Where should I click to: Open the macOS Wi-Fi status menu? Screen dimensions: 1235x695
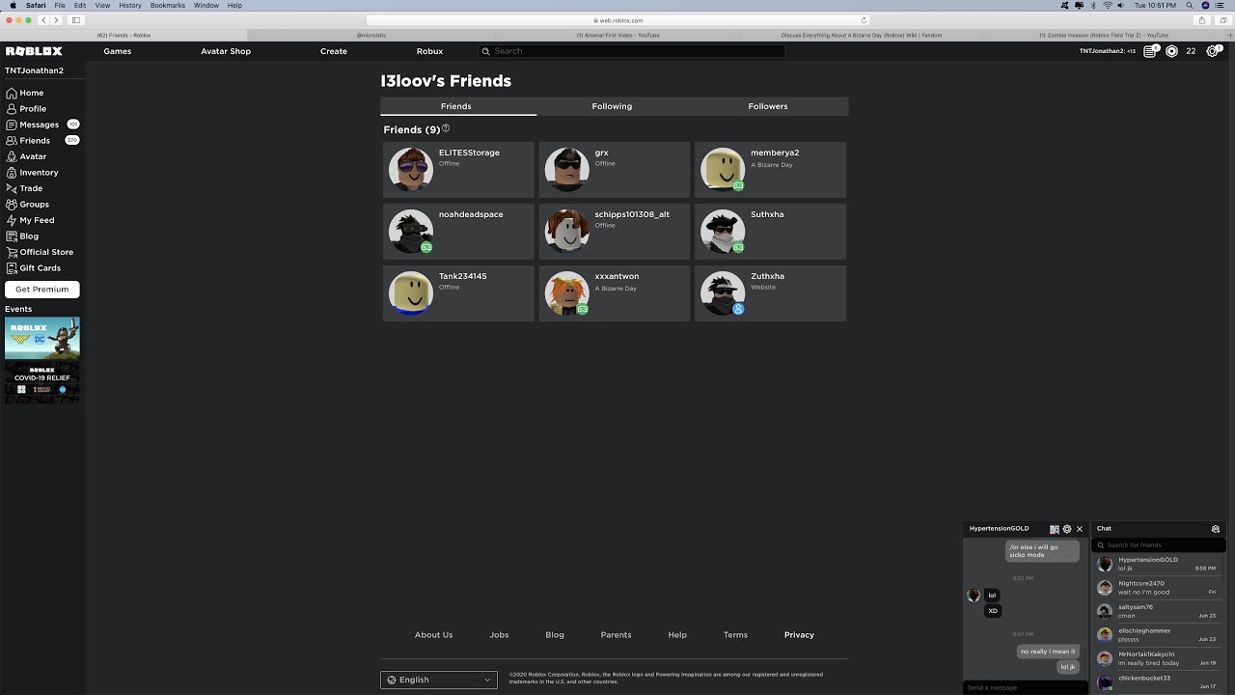[x=1108, y=6]
